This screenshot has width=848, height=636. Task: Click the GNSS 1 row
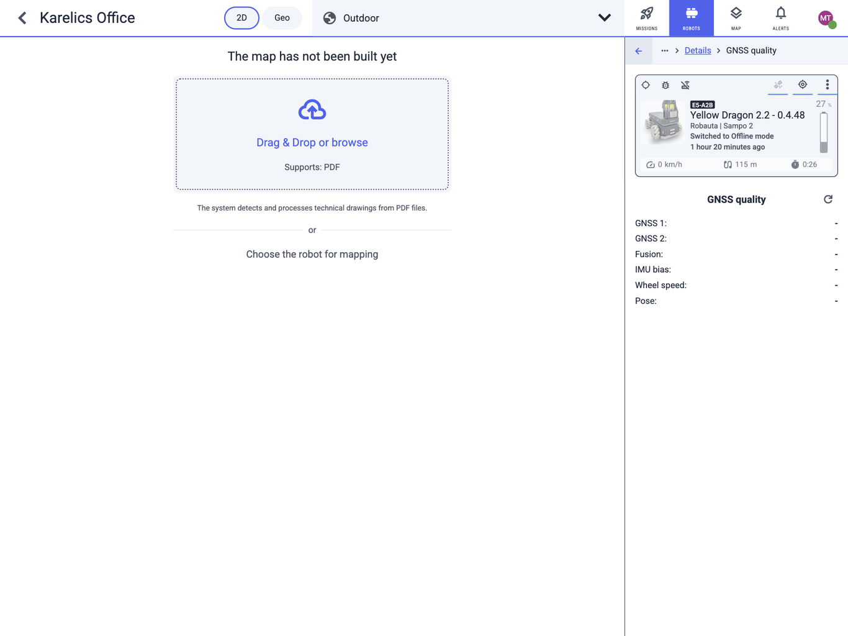tap(736, 223)
